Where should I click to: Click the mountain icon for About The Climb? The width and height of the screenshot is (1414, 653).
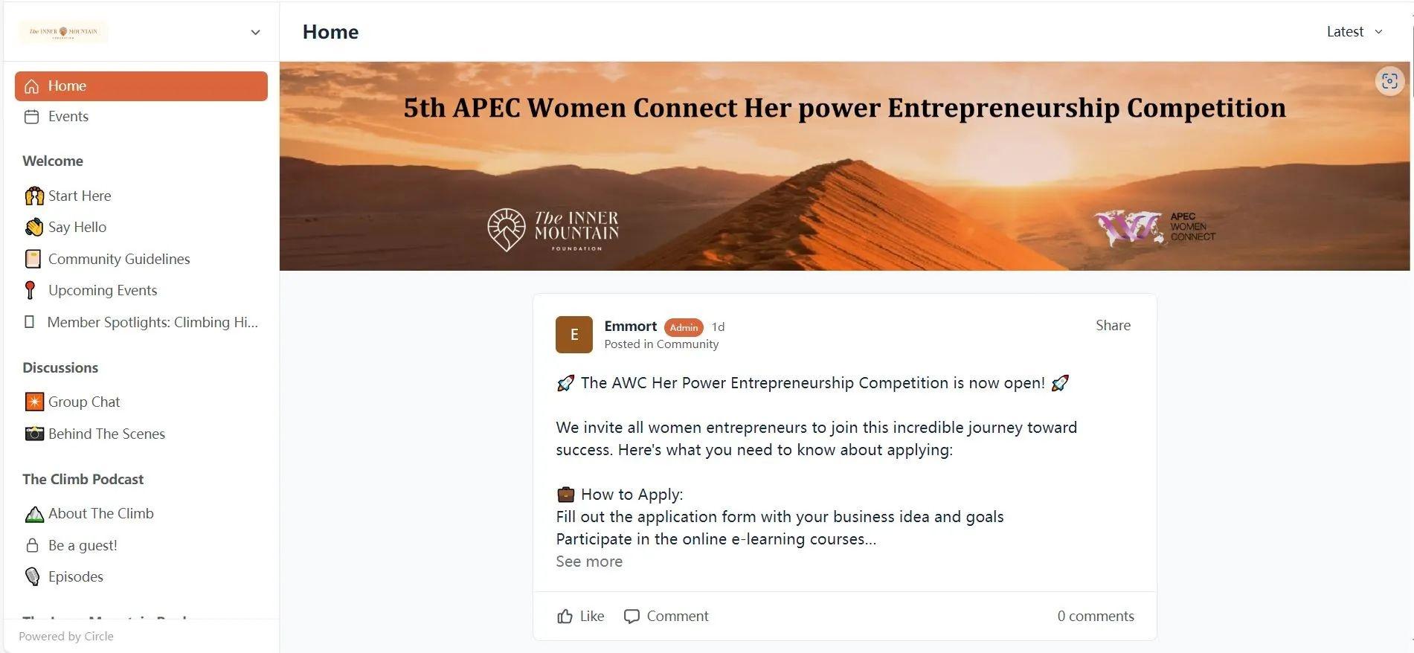coord(34,514)
